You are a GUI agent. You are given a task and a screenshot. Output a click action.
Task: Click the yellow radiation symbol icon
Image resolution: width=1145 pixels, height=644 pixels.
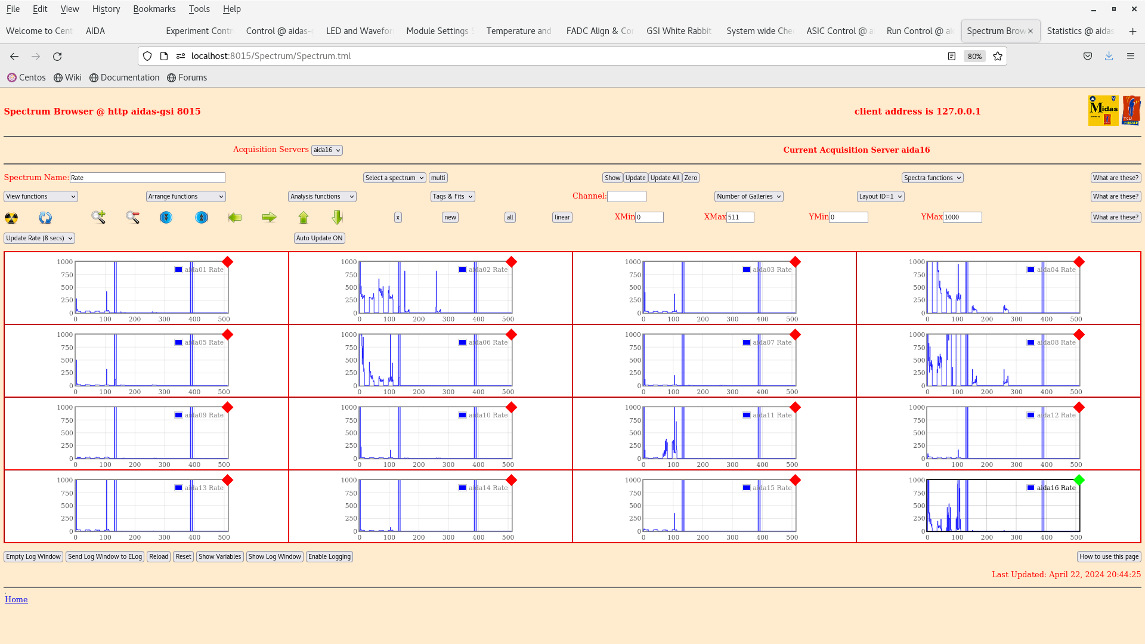11,218
